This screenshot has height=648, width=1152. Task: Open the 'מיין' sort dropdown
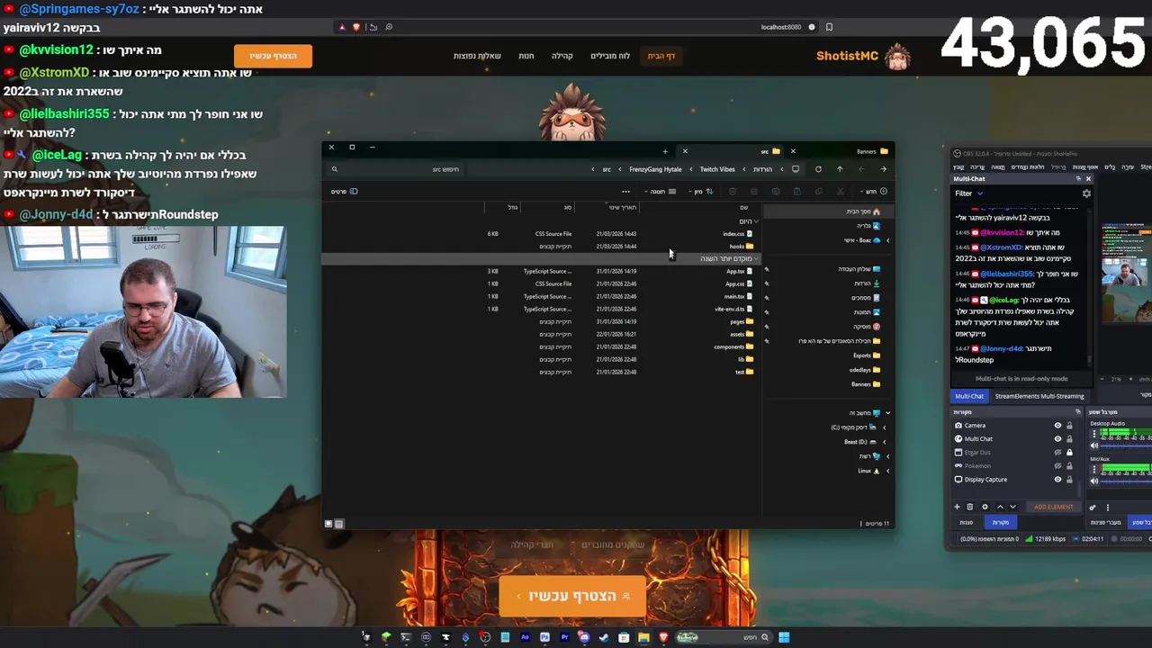701,192
